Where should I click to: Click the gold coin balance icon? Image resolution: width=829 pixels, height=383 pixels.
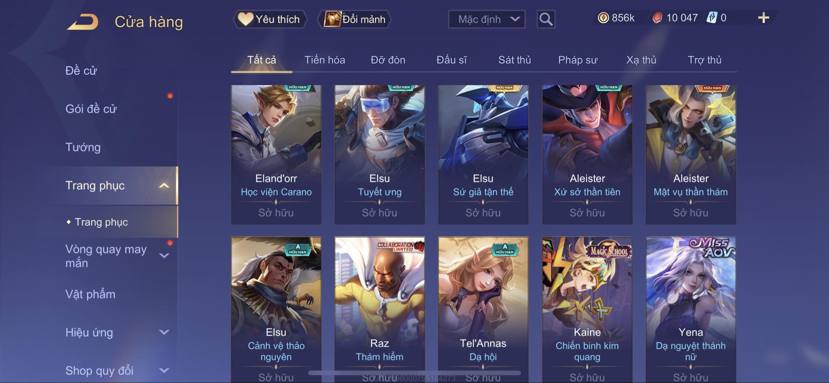point(603,18)
